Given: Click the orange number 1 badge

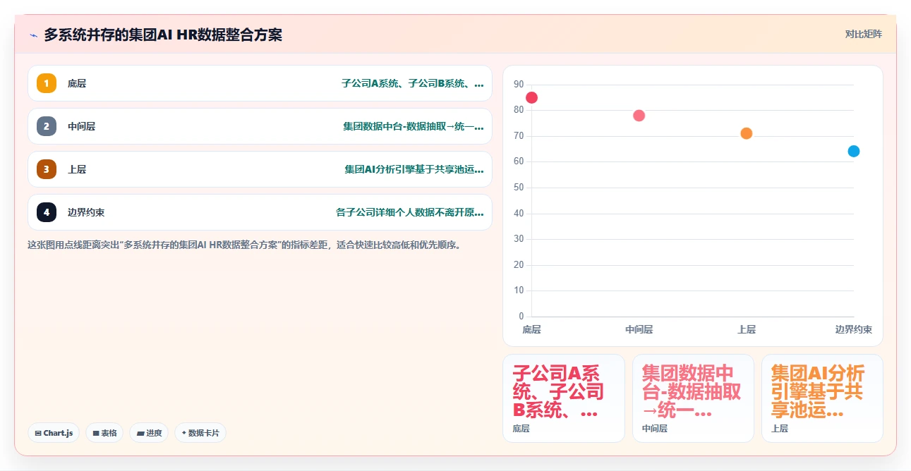Looking at the screenshot, I should [47, 84].
